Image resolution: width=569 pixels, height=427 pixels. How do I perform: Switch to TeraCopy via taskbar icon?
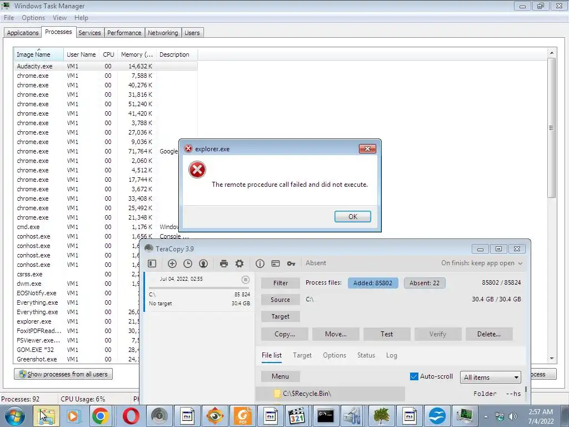click(x=159, y=416)
